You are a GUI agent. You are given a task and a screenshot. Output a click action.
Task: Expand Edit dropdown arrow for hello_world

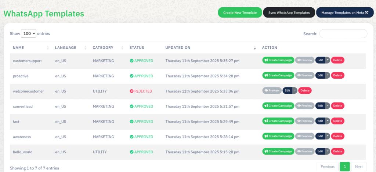(x=328, y=151)
